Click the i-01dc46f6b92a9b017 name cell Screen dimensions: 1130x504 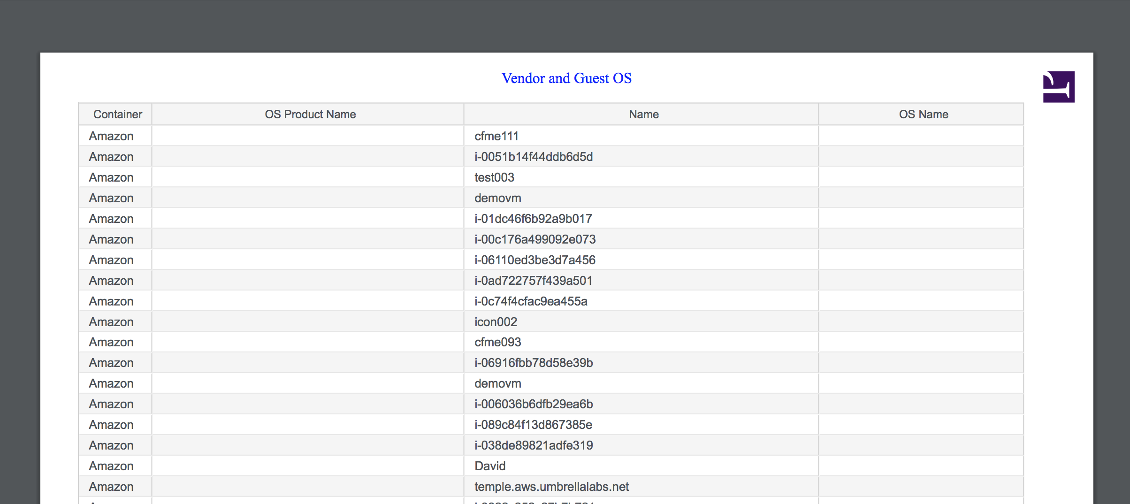point(641,219)
